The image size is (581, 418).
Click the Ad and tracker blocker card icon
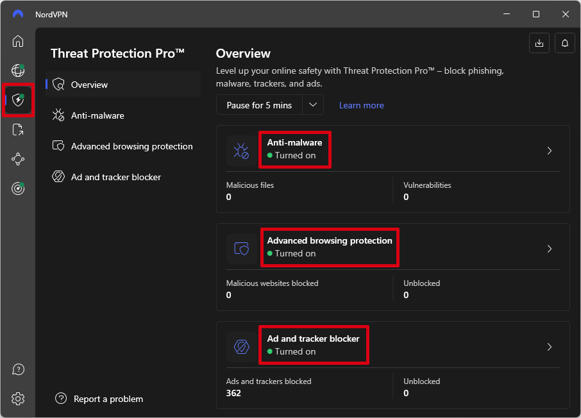tap(241, 347)
